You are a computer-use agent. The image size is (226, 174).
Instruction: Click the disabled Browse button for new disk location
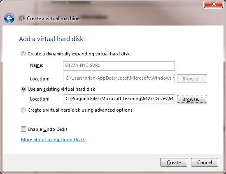pyautogui.click(x=192, y=79)
